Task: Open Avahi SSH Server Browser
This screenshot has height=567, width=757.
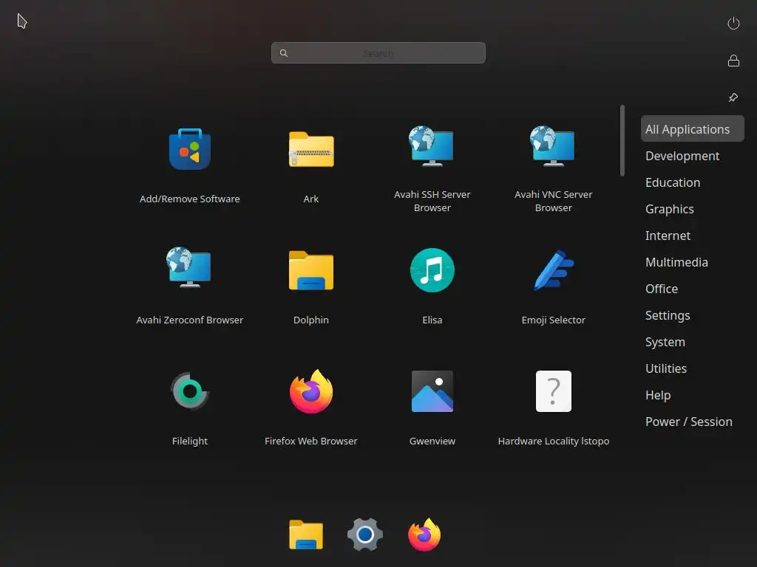Action: (432, 146)
